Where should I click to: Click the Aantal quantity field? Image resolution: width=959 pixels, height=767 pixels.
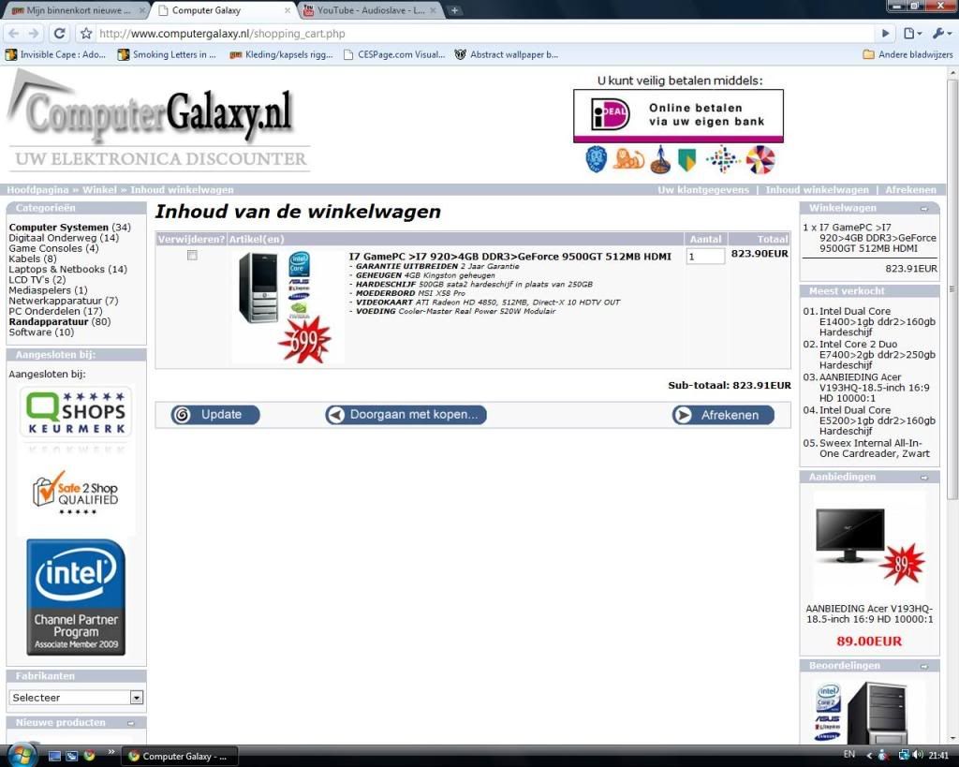coord(705,257)
